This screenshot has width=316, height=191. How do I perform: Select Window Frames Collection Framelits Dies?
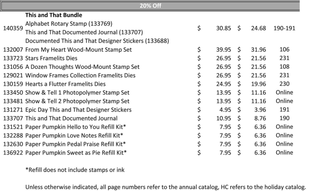click(80, 75)
